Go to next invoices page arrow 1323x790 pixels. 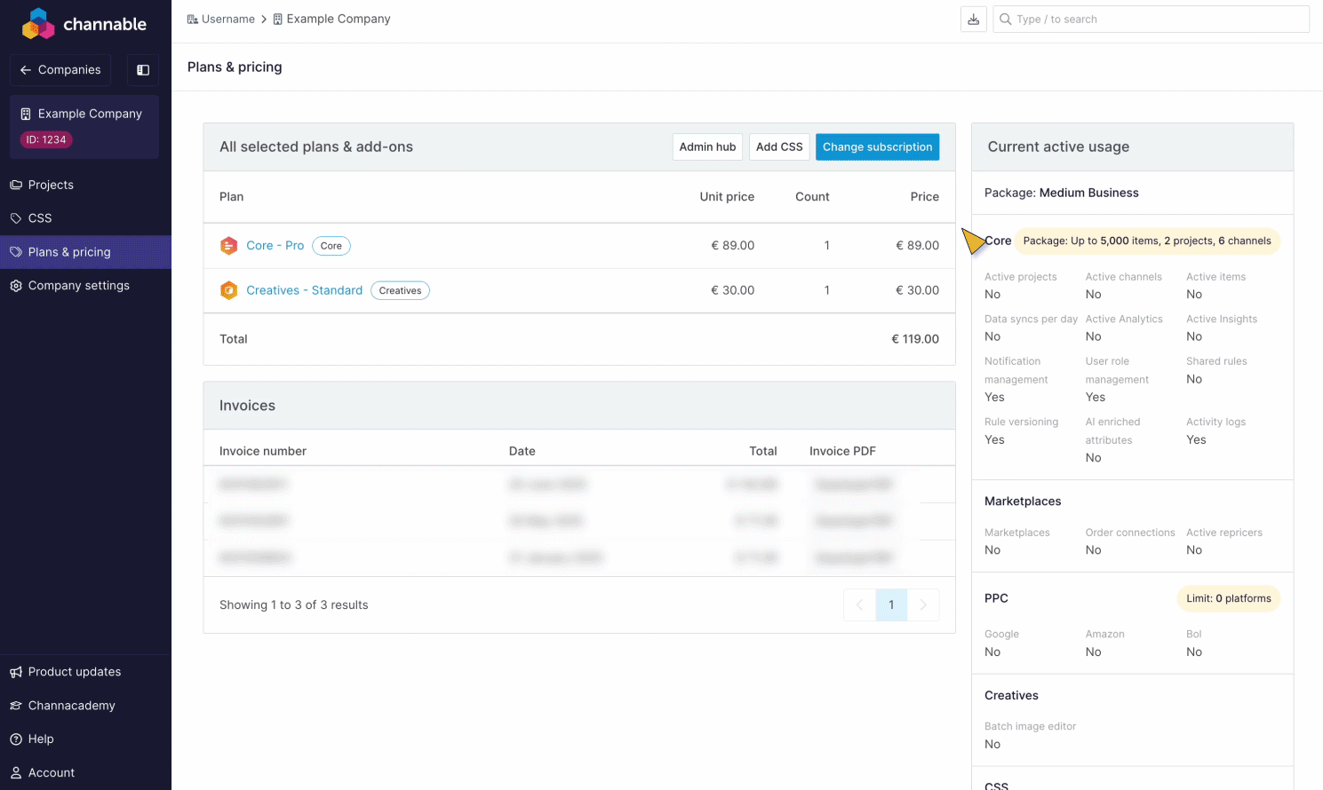[923, 605]
